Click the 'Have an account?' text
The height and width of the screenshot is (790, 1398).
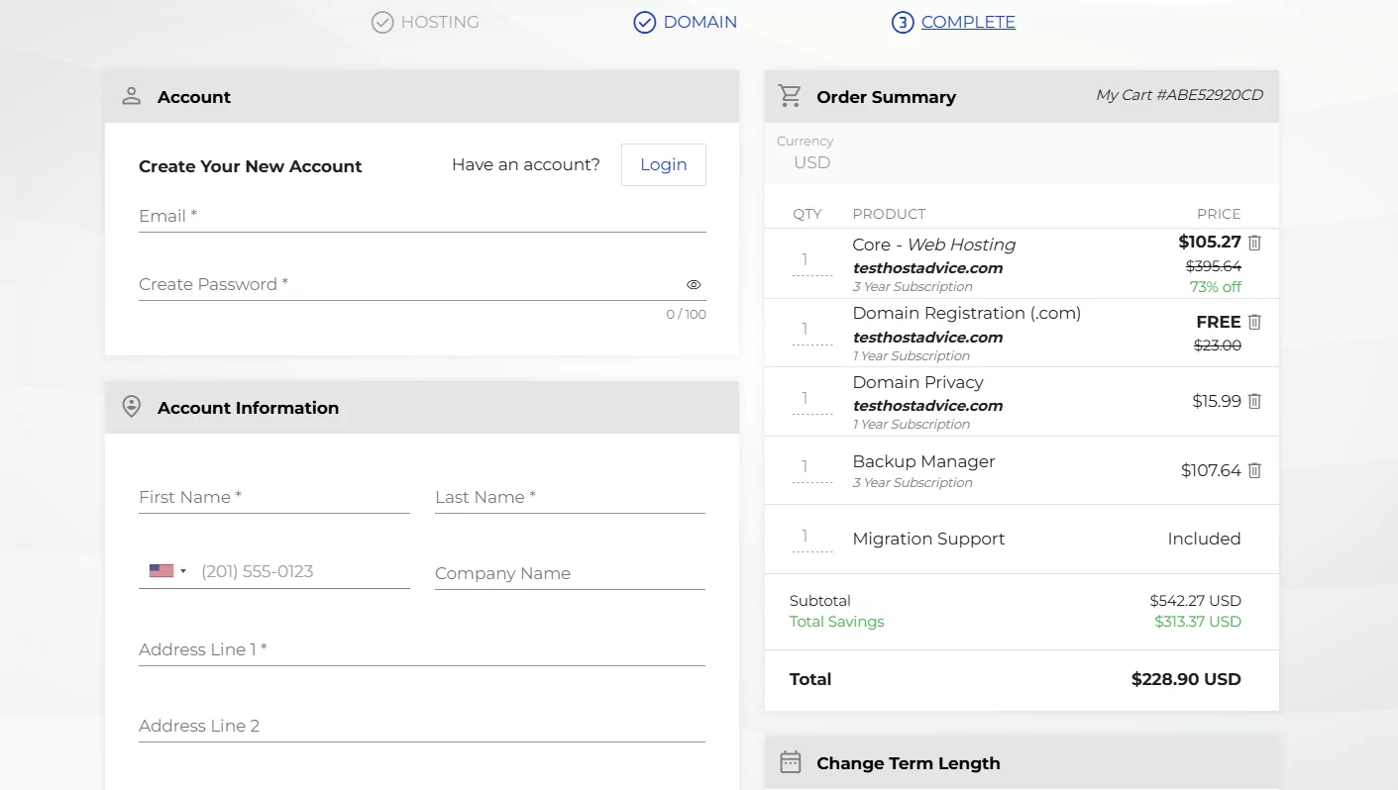click(x=526, y=164)
